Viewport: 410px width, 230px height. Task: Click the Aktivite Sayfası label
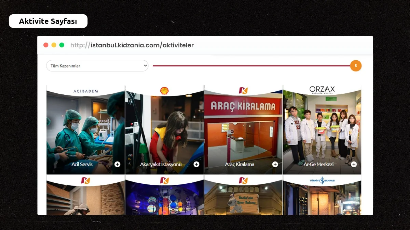pos(48,21)
